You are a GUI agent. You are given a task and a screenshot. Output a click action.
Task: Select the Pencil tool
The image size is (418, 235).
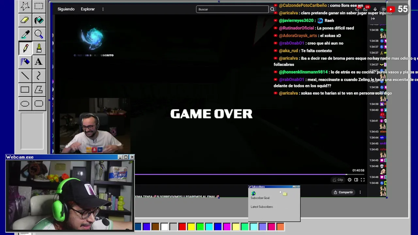click(25, 48)
